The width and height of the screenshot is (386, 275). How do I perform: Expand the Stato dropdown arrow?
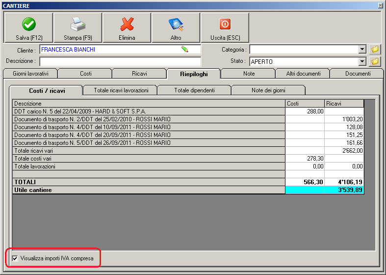[x=362, y=61]
